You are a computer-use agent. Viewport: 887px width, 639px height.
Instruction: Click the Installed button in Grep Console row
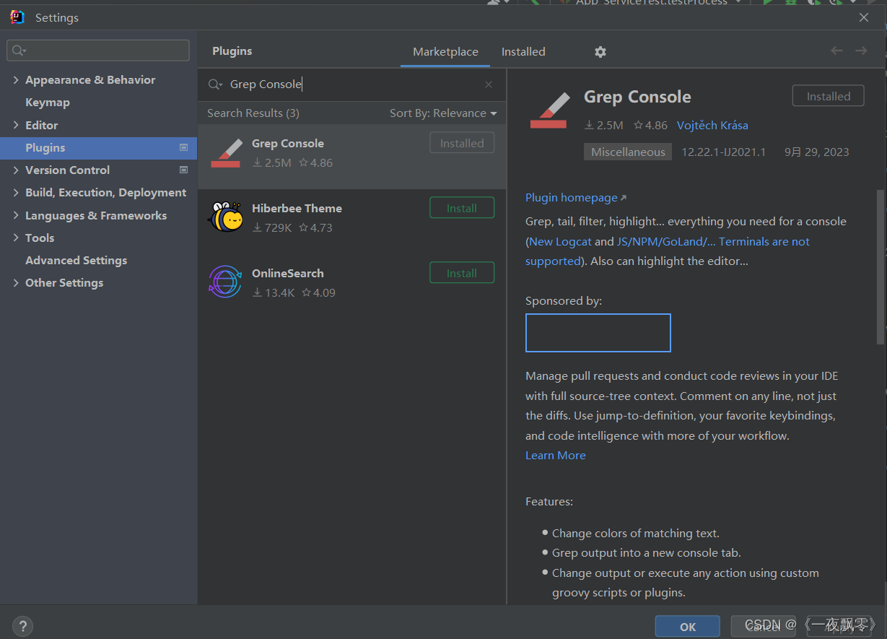462,143
